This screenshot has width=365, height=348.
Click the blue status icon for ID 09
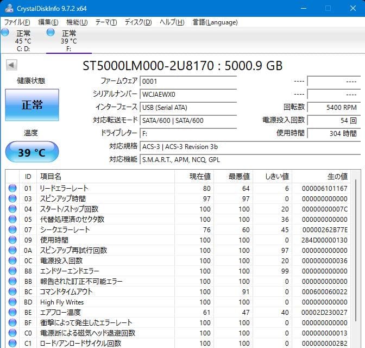(12, 240)
